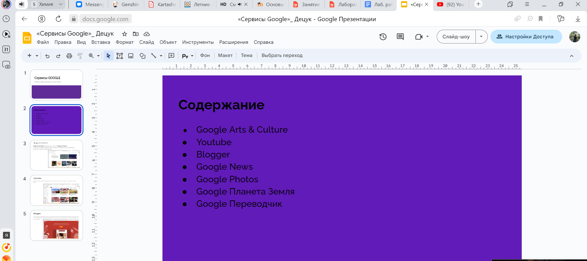Click the Макет layout button

coord(225,55)
